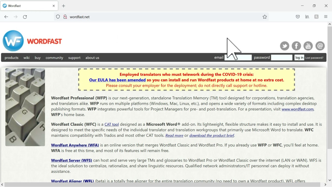332x187 pixels.
Task: Click the horizontal scroll right arrow
Action: coord(325,185)
